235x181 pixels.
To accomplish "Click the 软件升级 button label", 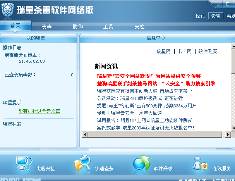I will [163, 169].
